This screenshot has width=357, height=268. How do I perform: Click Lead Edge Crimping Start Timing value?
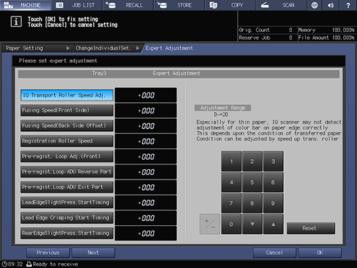(146, 218)
